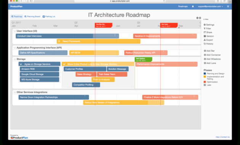Open the Version icon in sidebar
The image size is (240, 145).
click(205, 36)
